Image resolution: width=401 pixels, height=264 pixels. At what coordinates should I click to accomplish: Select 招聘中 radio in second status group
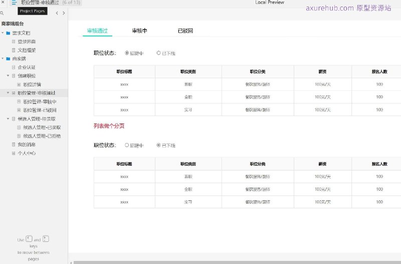pyautogui.click(x=127, y=145)
